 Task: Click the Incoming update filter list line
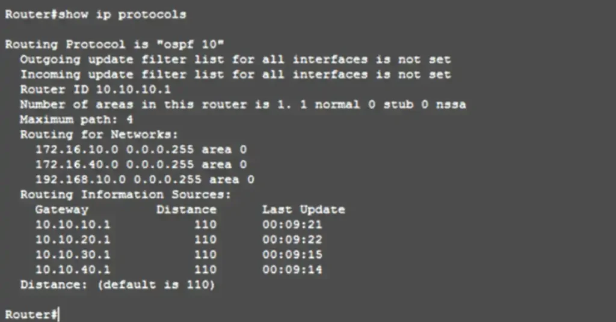click(235, 74)
